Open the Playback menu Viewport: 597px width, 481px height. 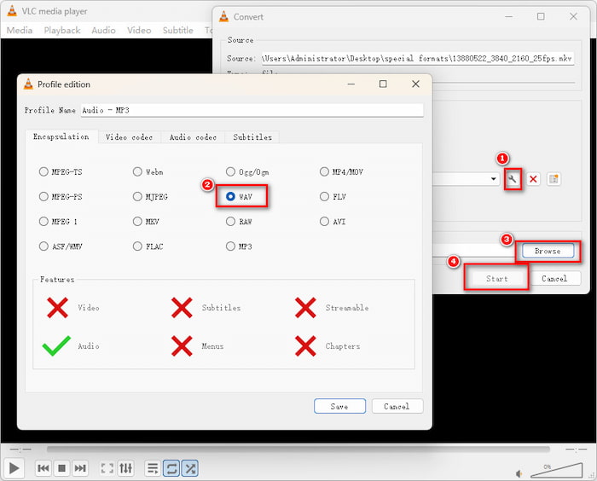[x=62, y=30]
